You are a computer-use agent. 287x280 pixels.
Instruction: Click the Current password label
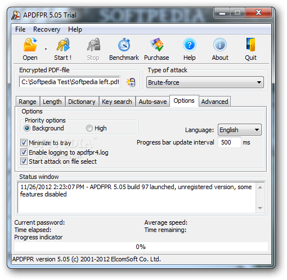(39, 222)
